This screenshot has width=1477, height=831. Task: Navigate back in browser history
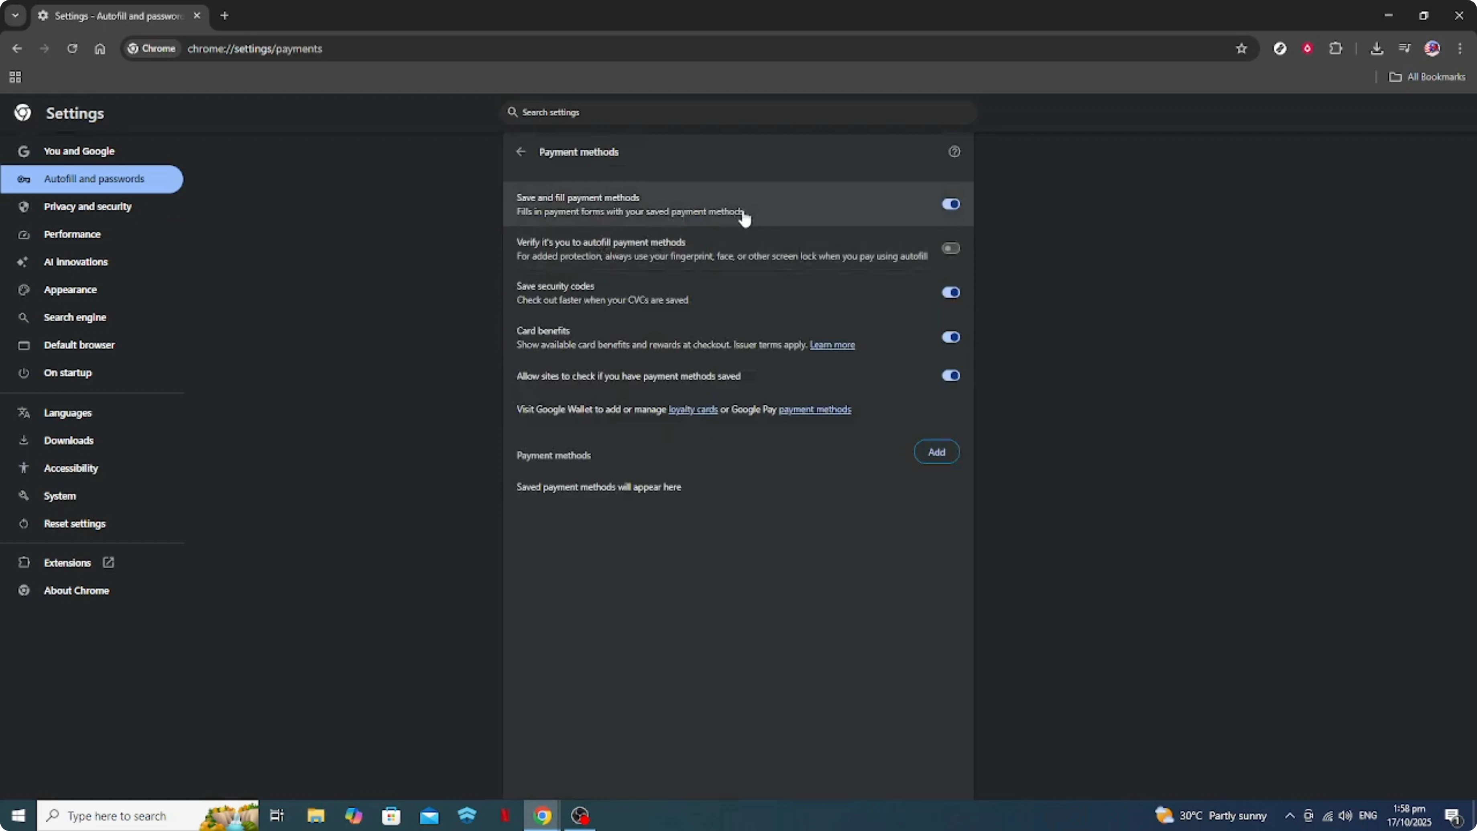17,49
